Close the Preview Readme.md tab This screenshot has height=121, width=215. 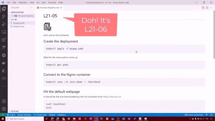click(x=61, y=8)
